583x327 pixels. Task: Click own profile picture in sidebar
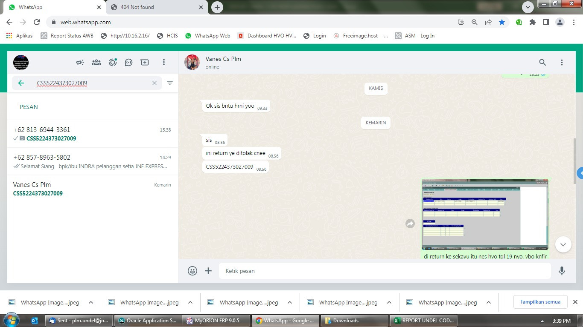coord(21,63)
